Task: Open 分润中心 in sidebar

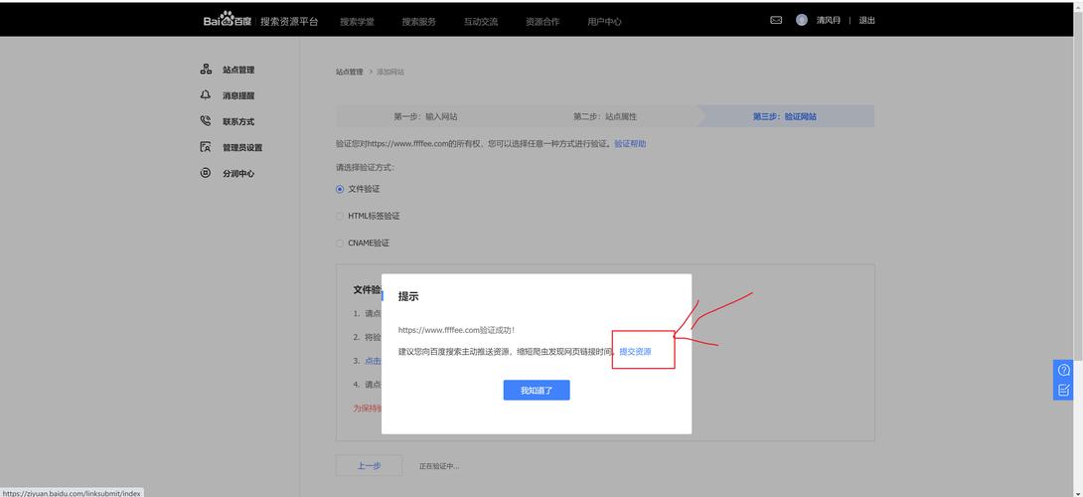Action: [x=238, y=174]
